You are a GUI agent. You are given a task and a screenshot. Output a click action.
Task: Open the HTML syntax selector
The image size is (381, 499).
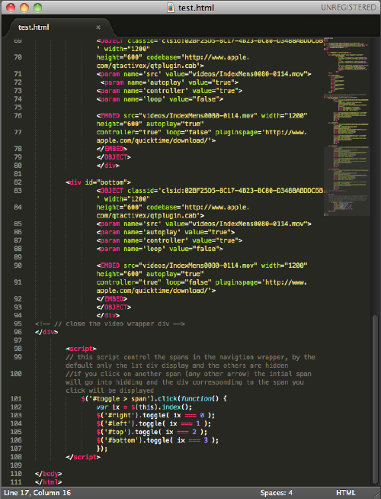[x=346, y=493]
